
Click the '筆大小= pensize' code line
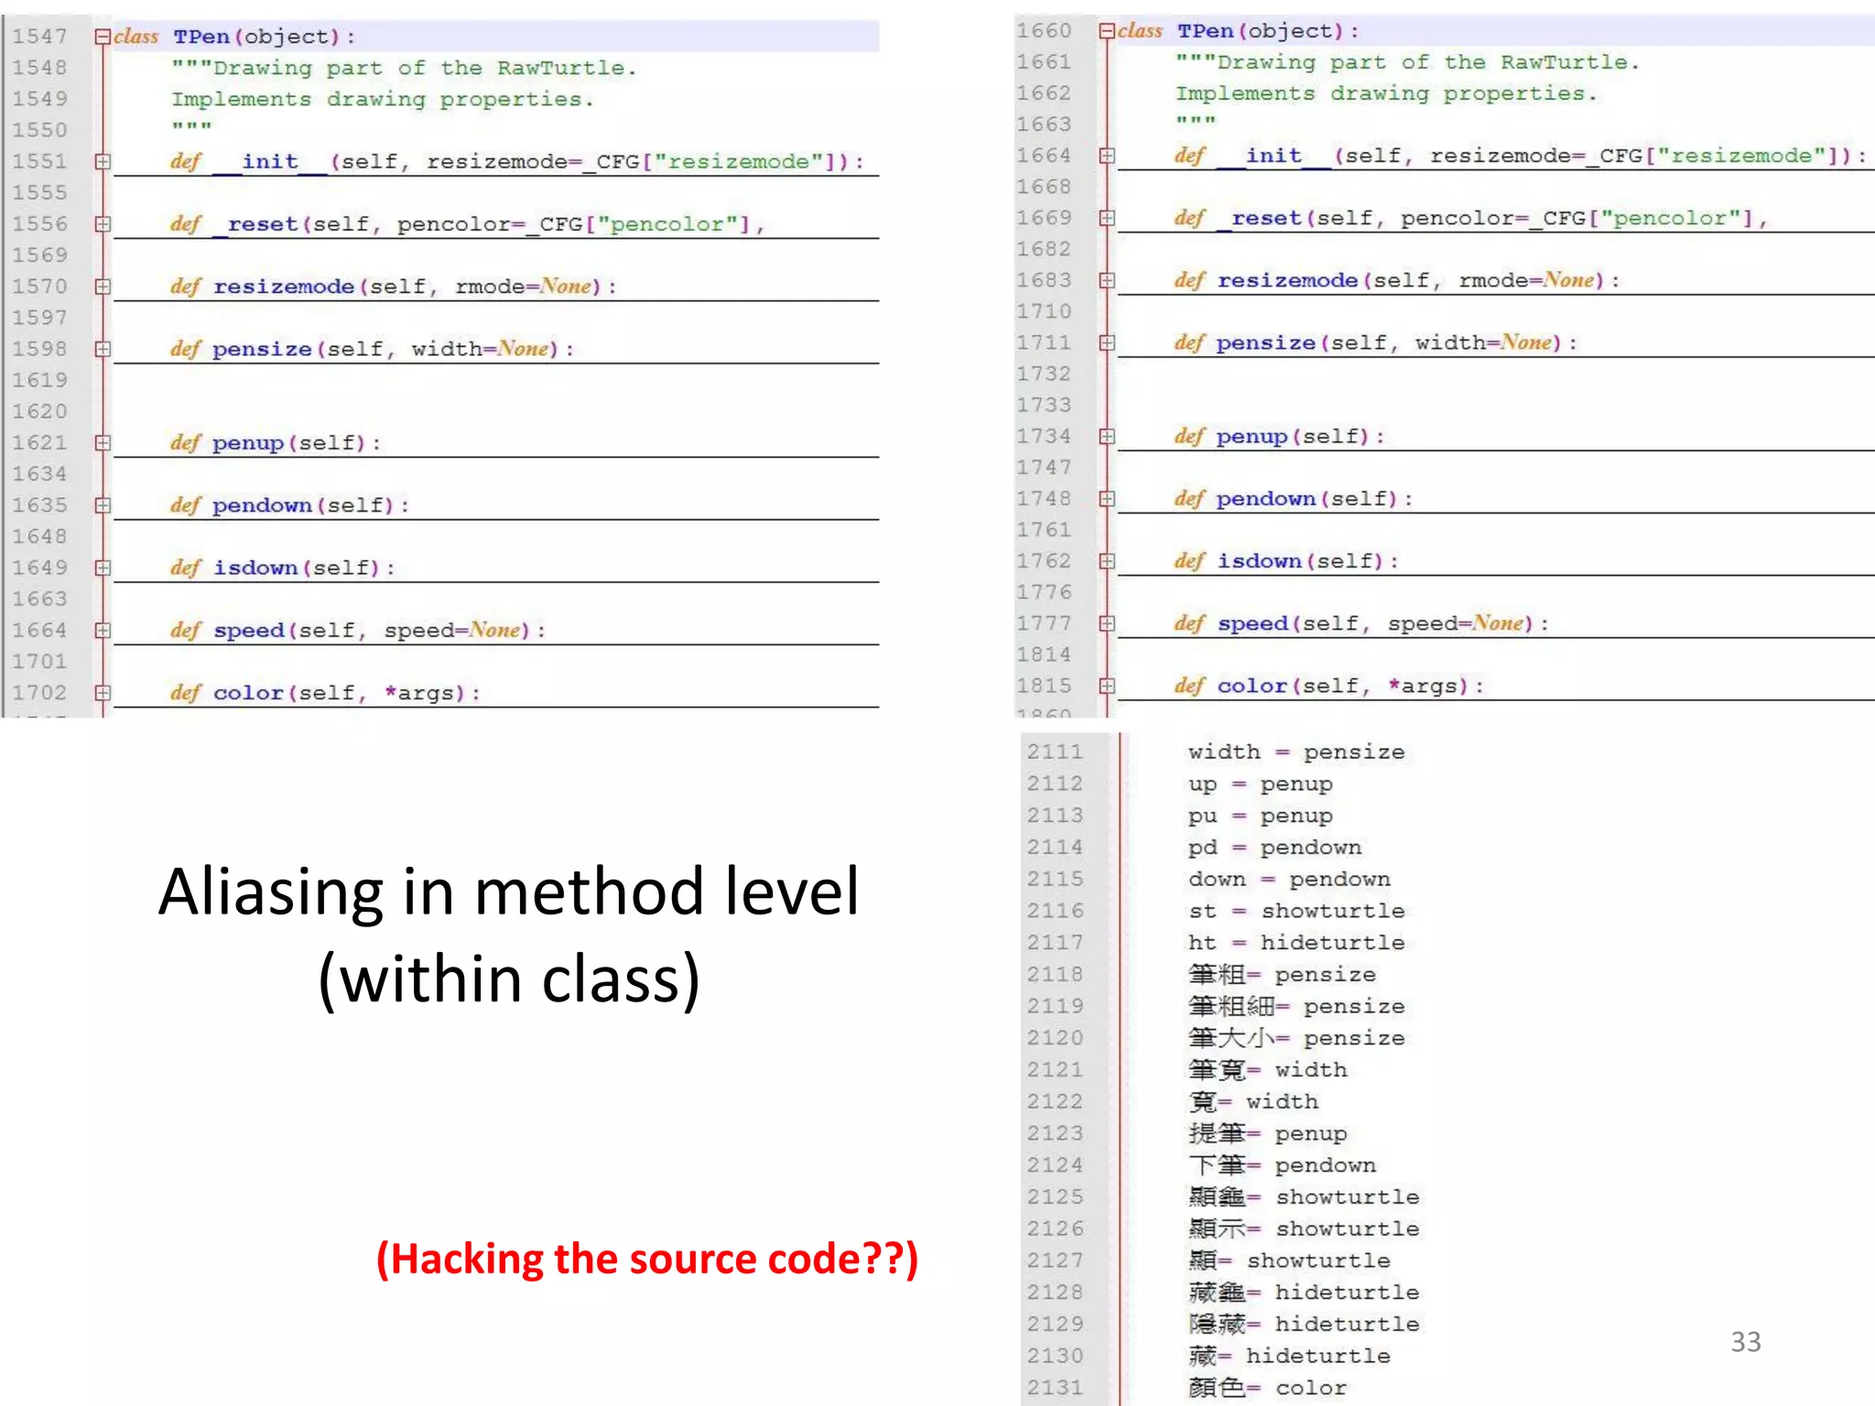(1296, 1039)
